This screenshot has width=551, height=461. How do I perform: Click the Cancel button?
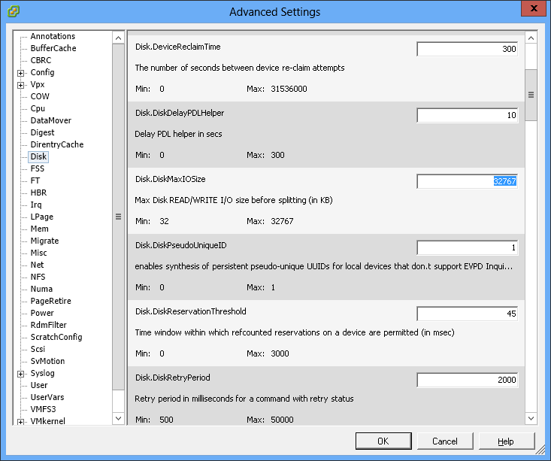click(x=444, y=441)
